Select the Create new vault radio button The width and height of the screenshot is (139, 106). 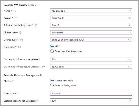tap(52, 81)
